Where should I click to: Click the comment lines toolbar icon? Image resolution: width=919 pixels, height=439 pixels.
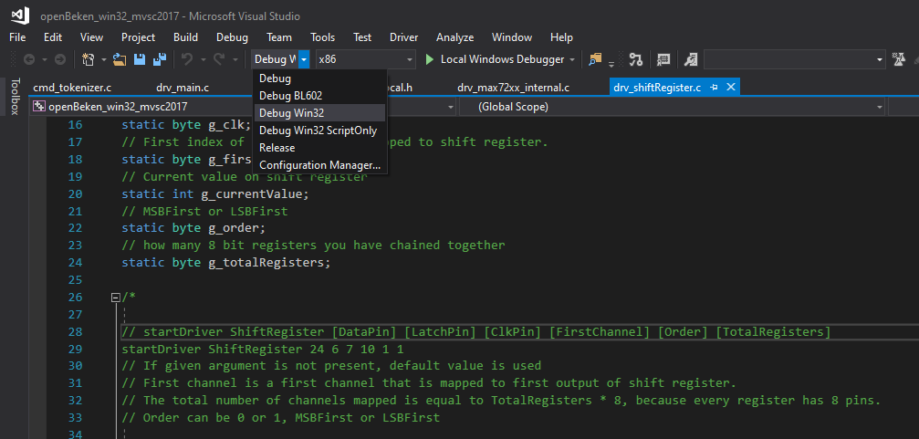pyautogui.click(x=663, y=59)
